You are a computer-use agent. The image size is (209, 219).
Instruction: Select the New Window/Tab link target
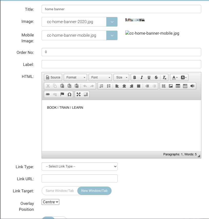(94, 191)
